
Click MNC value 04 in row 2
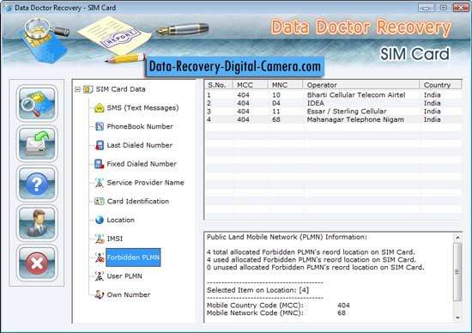point(276,103)
